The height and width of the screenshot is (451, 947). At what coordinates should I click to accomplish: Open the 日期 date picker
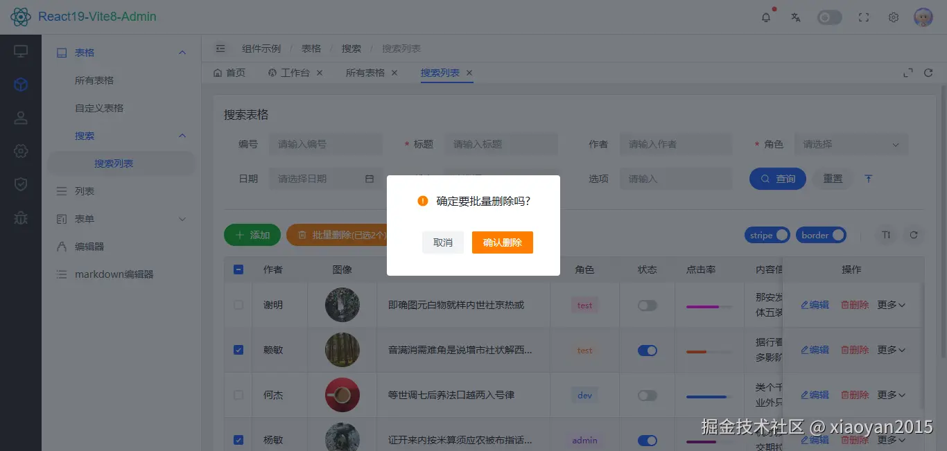325,179
